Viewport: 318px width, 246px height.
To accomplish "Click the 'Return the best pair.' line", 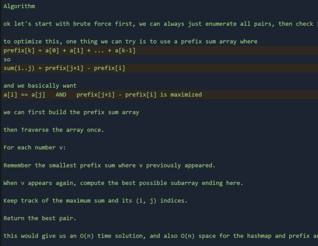I will pyautogui.click(x=40, y=218).
